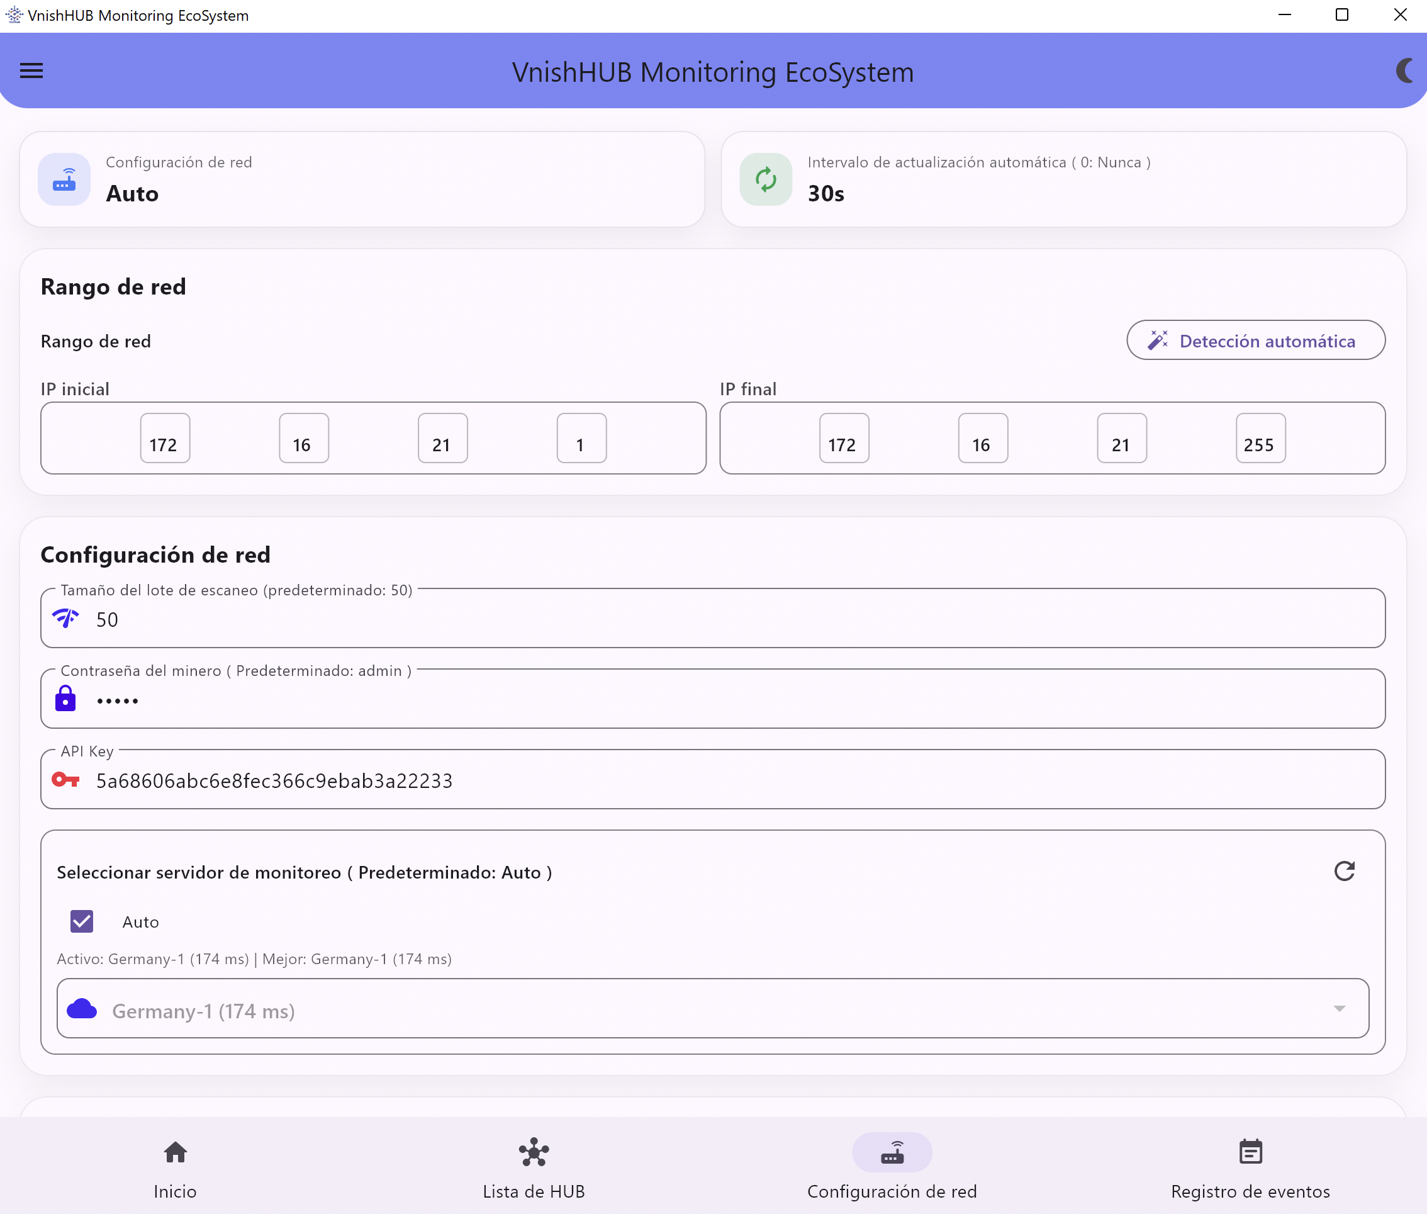
Task: Click the home icon in bottom bar
Action: coord(176,1152)
